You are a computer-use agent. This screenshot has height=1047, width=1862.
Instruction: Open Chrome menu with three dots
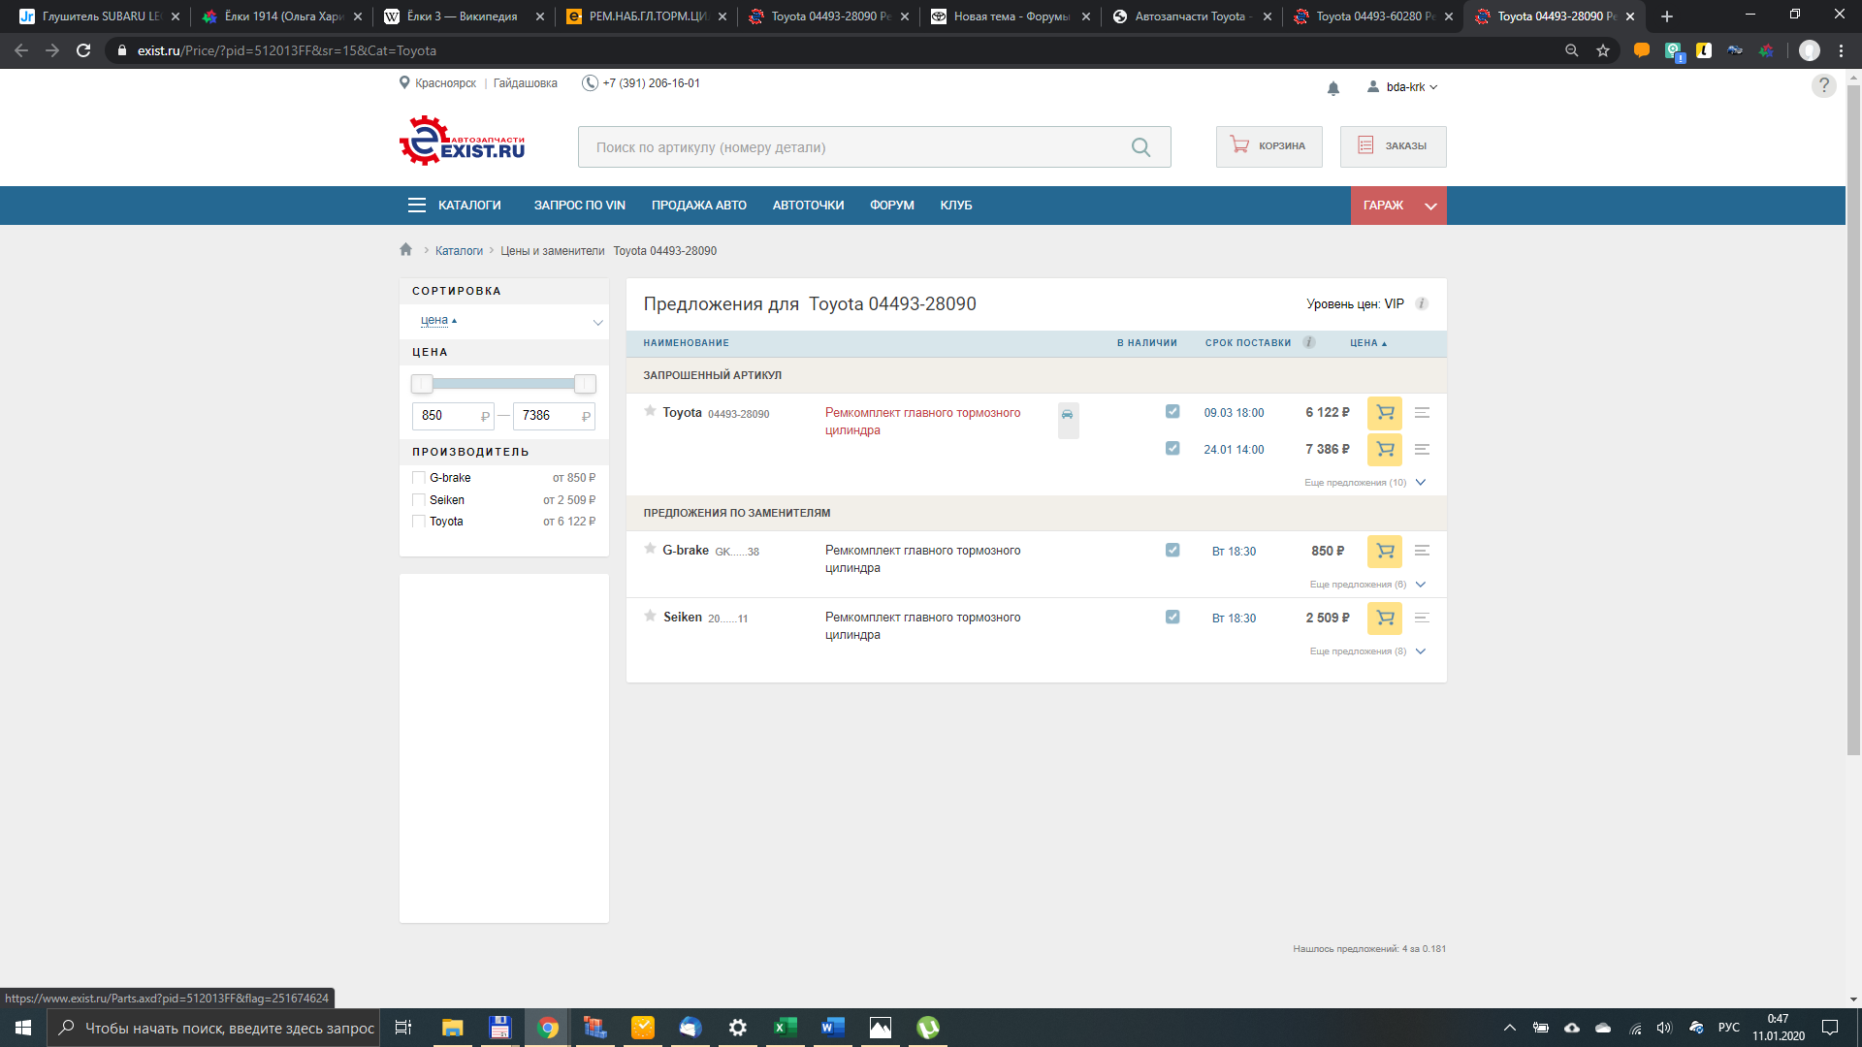click(1841, 50)
